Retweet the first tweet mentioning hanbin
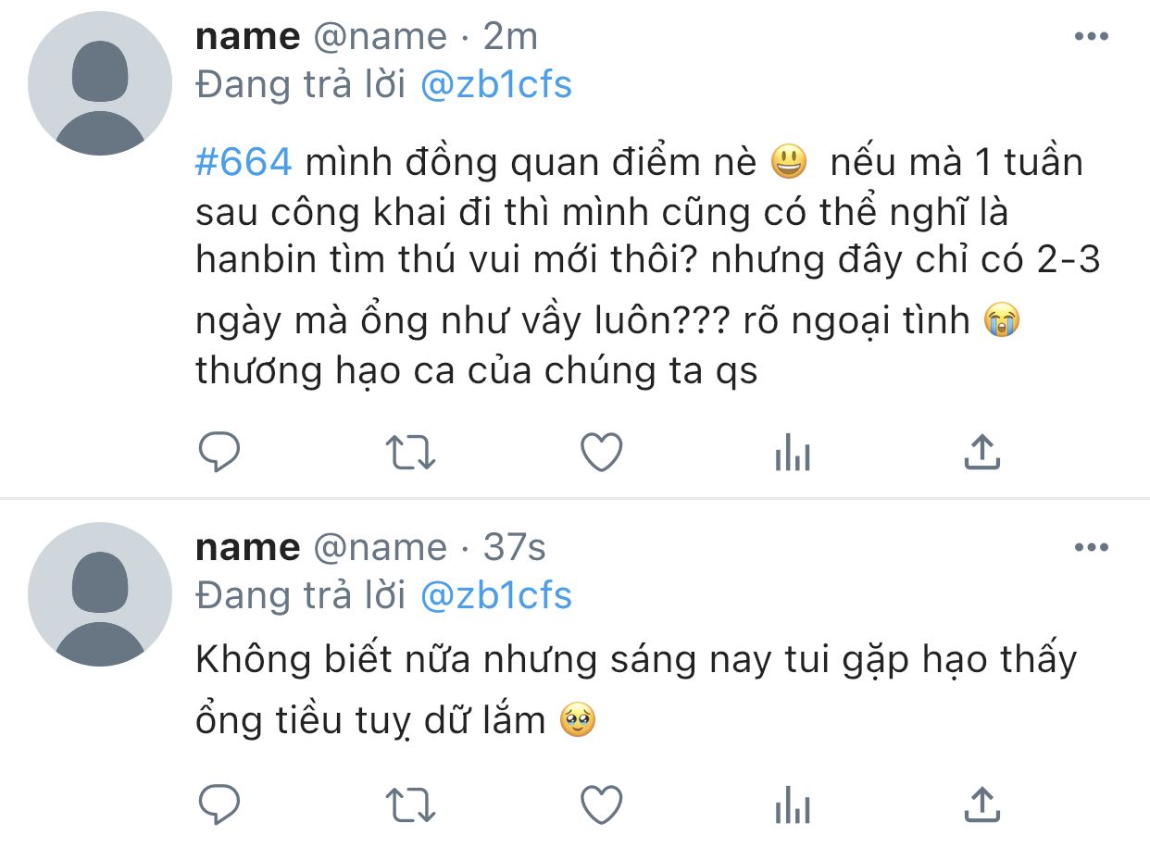The image size is (1150, 848). 410,454
